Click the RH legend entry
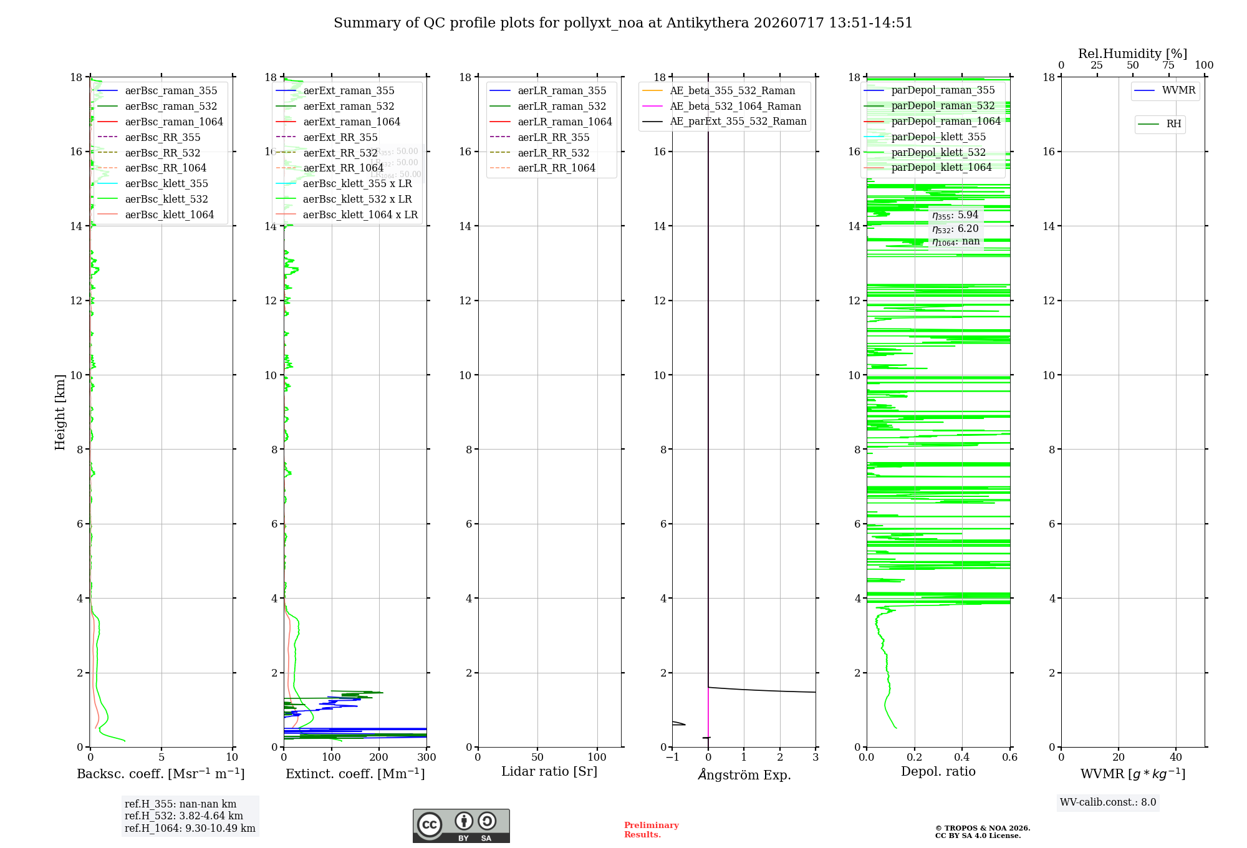 pos(1160,124)
